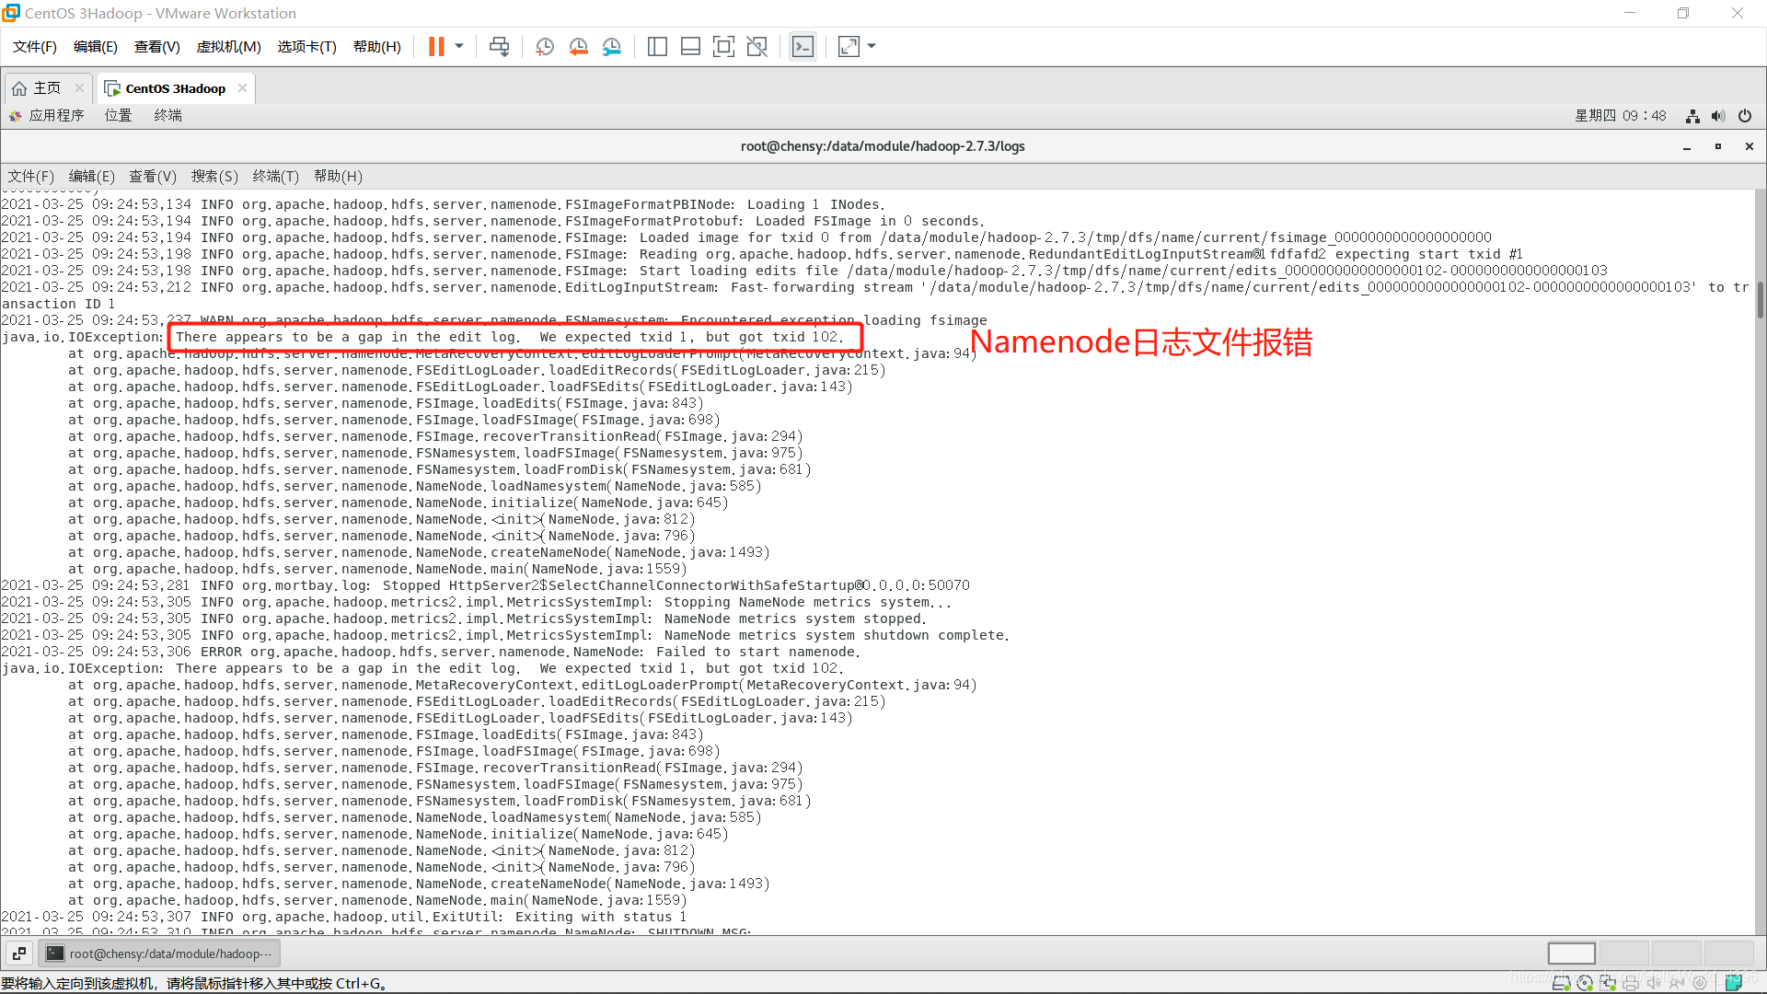Expand the stretch guest dropdown arrow
Viewport: 1767px width, 994px height.
[x=872, y=46]
